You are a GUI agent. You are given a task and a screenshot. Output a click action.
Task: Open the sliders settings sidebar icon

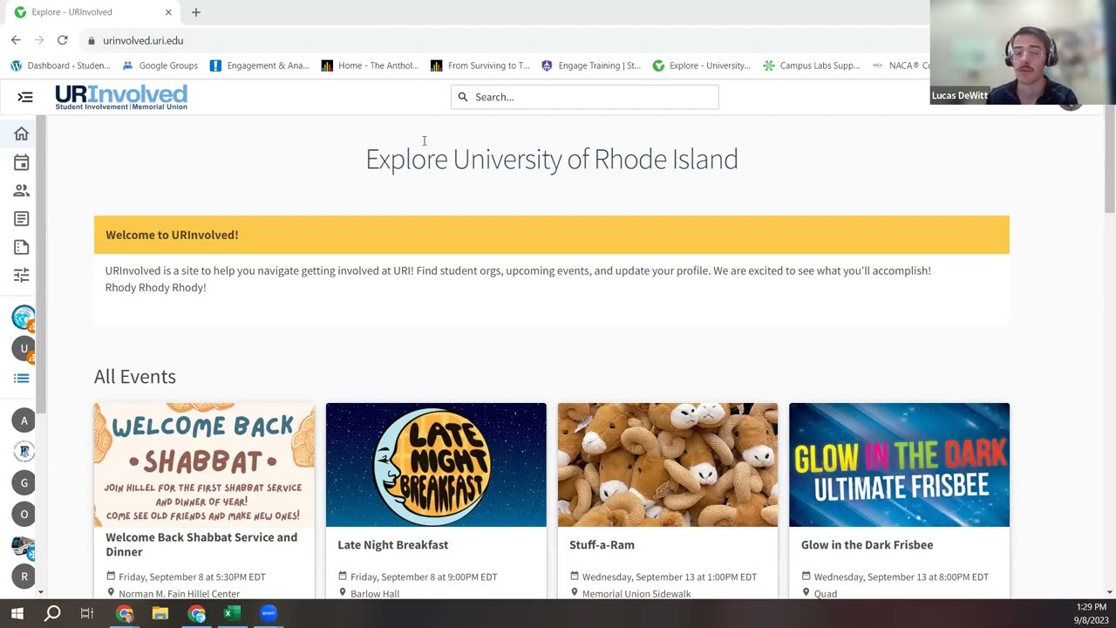[x=22, y=275]
